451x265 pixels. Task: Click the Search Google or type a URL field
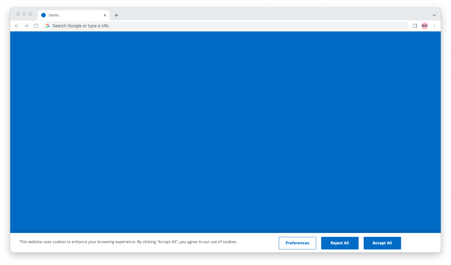coord(225,26)
